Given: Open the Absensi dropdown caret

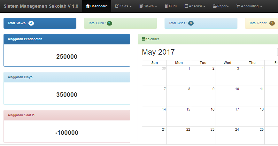Looking at the screenshot, I should [204, 6].
